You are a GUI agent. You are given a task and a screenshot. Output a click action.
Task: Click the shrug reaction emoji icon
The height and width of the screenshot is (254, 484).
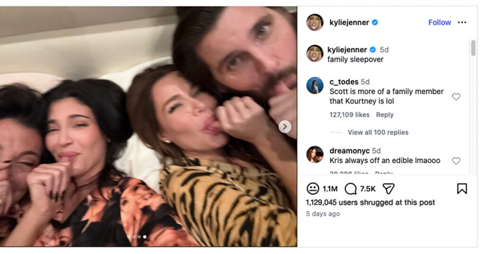click(313, 189)
